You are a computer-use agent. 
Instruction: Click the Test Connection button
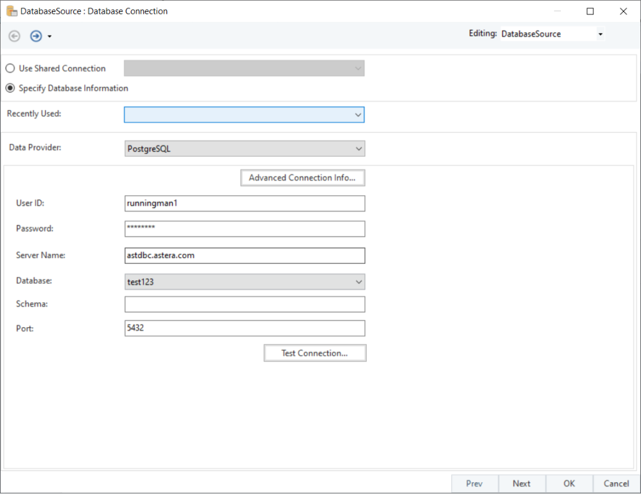pyautogui.click(x=315, y=353)
